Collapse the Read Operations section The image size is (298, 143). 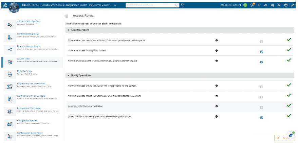69,30
